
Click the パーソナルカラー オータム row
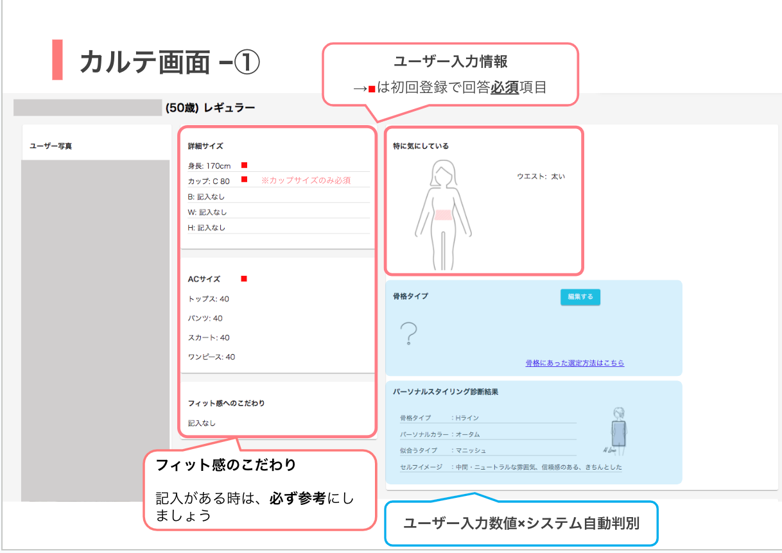(487, 434)
